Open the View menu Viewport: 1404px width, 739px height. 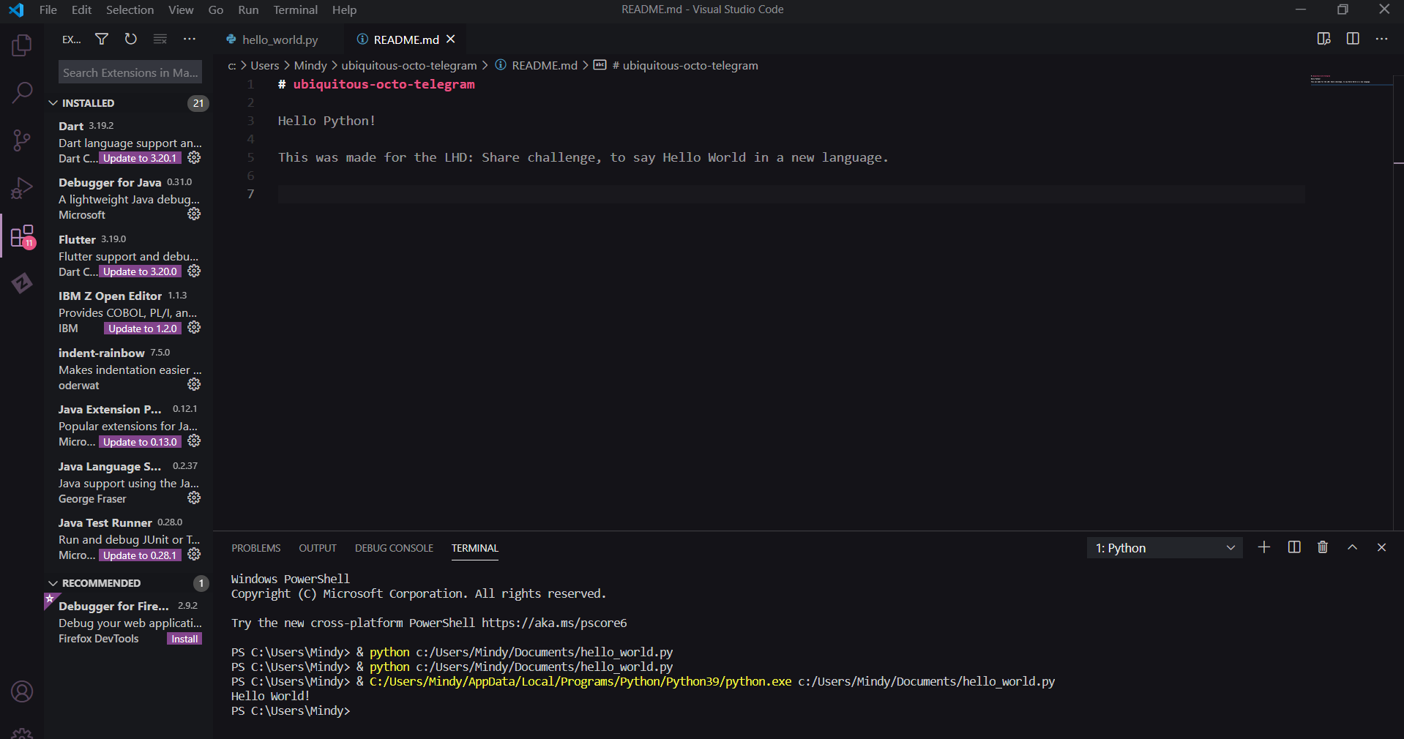181,10
